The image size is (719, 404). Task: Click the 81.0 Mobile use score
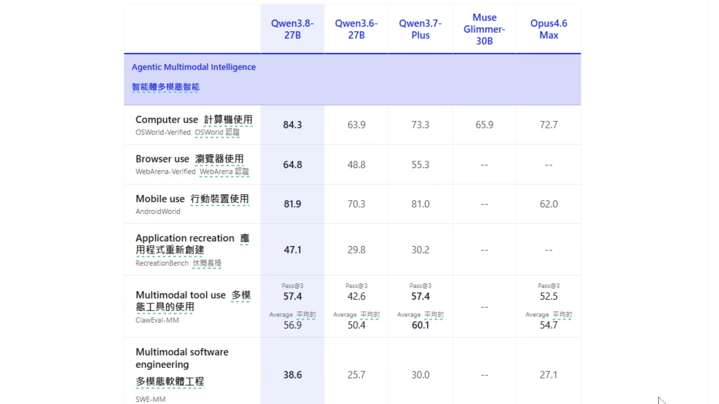pyautogui.click(x=421, y=204)
